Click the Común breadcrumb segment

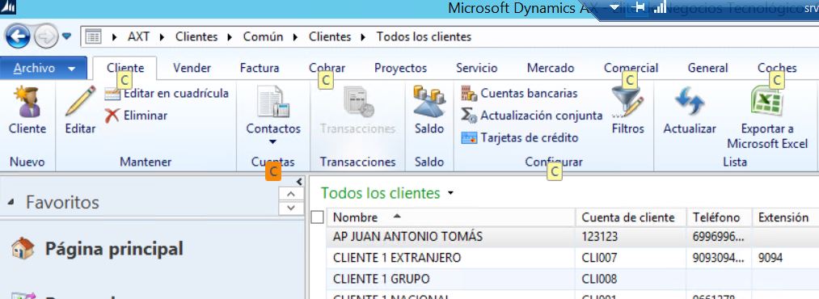point(264,37)
